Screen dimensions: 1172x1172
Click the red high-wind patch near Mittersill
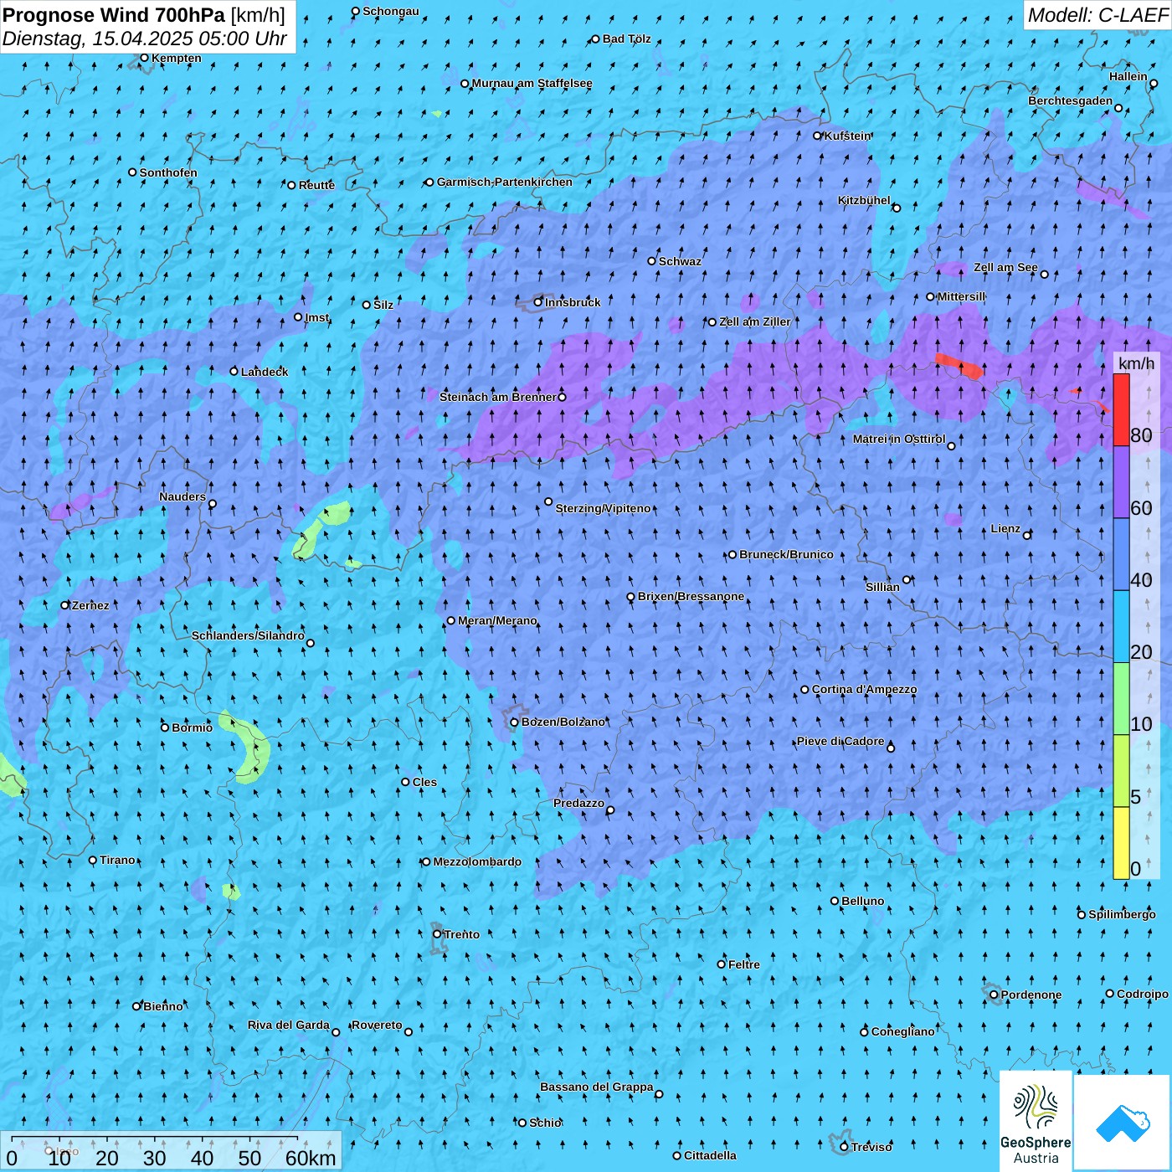(x=959, y=367)
